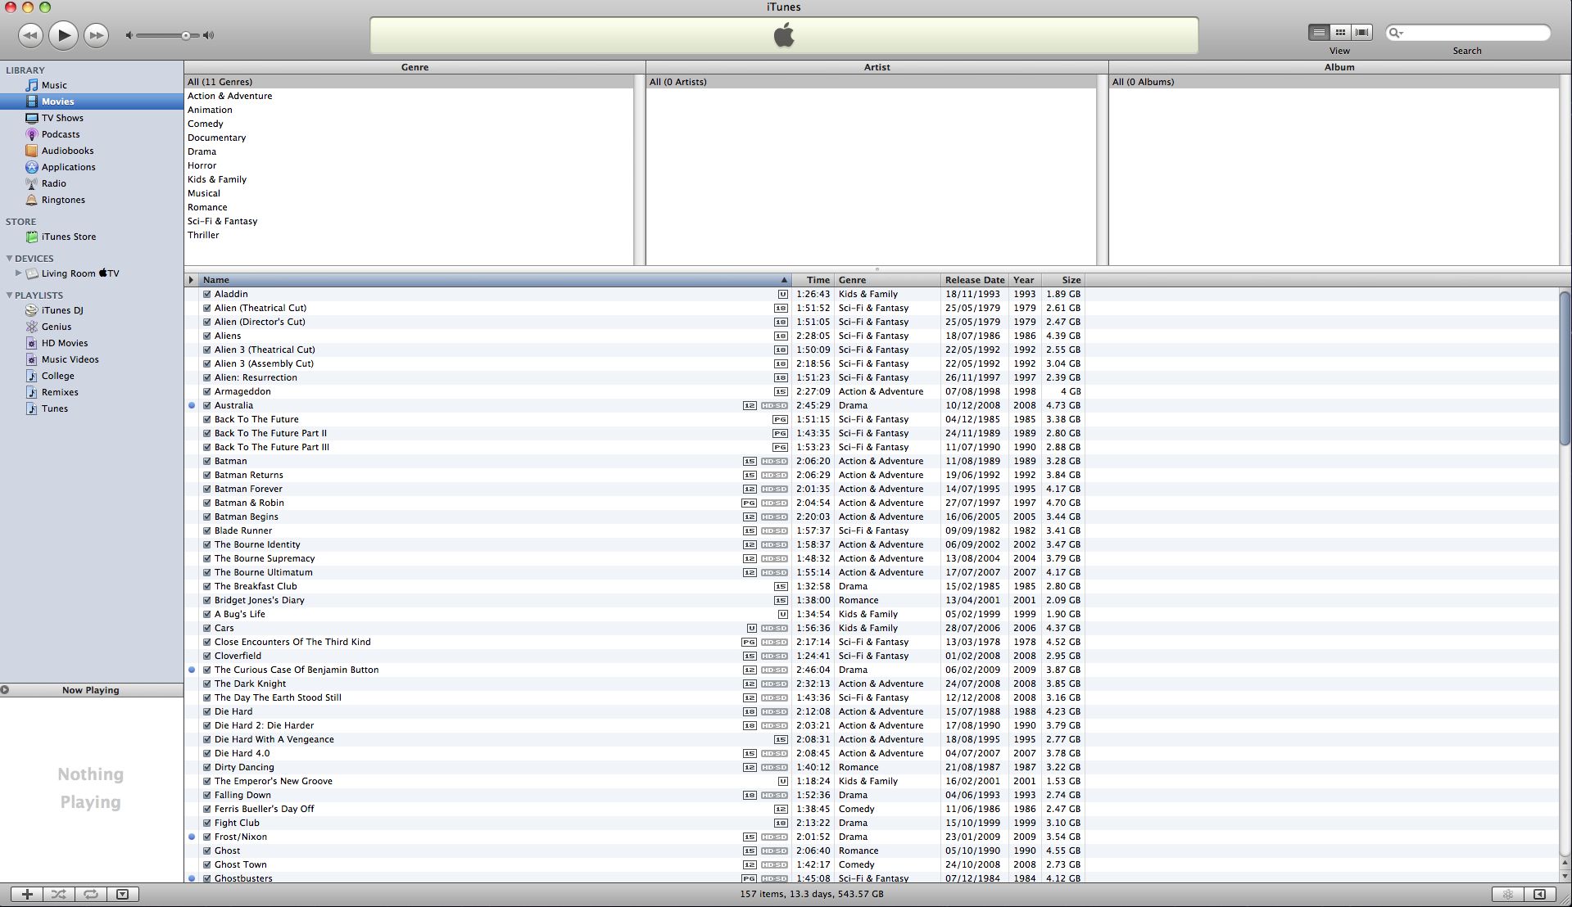The height and width of the screenshot is (907, 1572).
Task: Click the Search field
Action: point(1468,33)
